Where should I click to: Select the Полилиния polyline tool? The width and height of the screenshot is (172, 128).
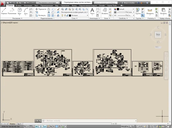[x=12, y=11]
